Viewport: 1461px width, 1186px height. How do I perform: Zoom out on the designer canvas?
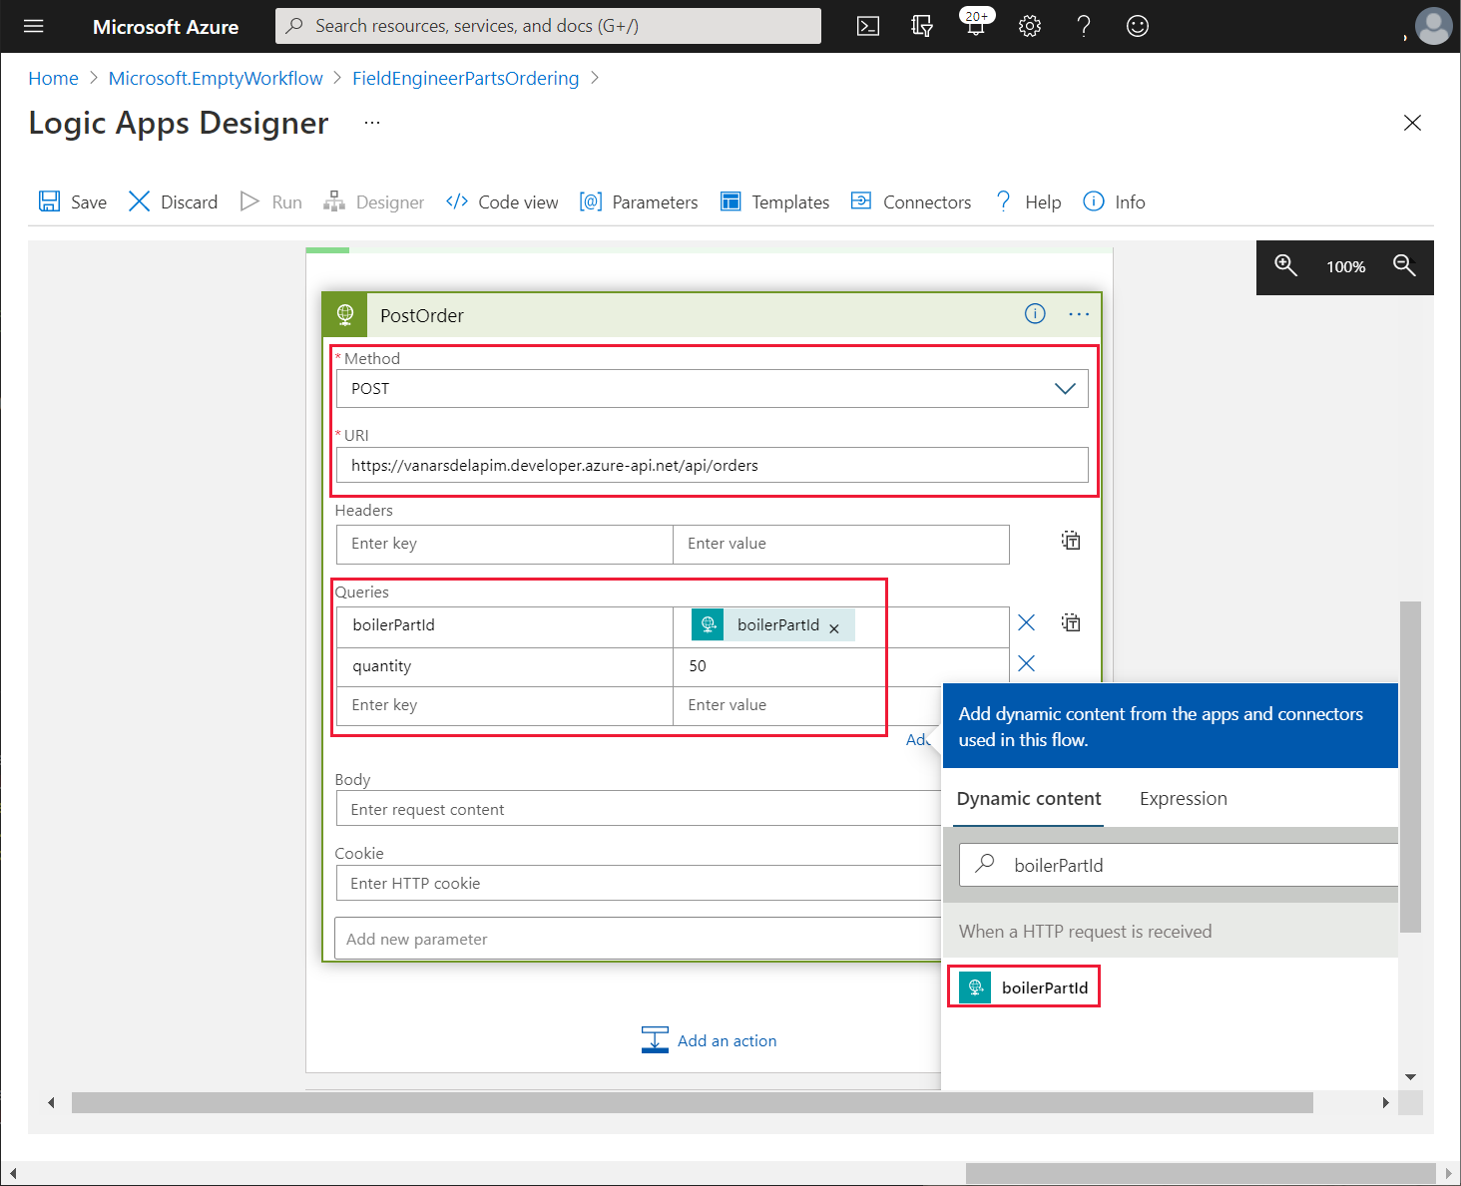(1404, 266)
